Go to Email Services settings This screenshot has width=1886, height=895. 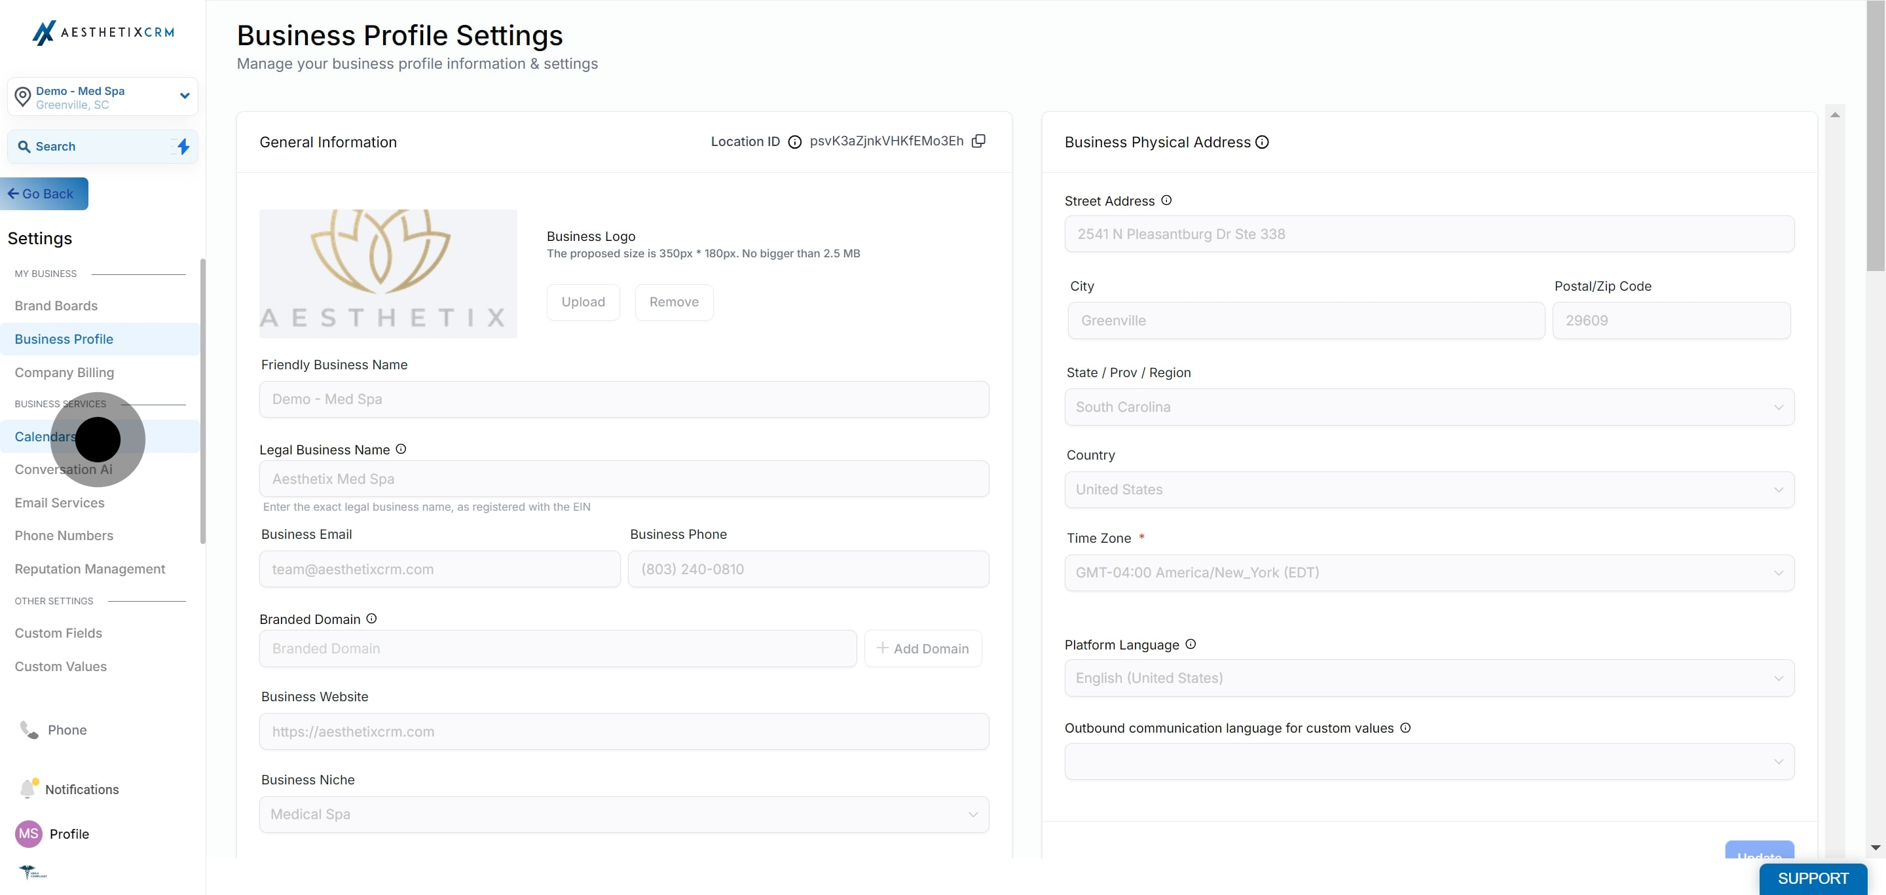60,503
